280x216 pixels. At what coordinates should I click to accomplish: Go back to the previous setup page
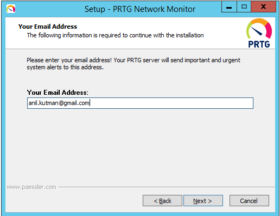162,201
